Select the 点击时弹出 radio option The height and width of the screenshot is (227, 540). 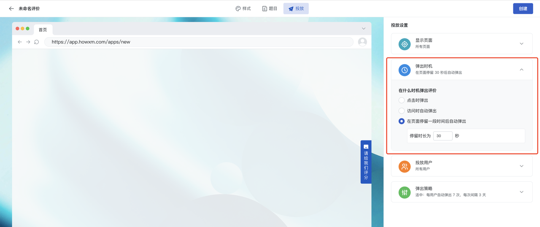[402, 100]
